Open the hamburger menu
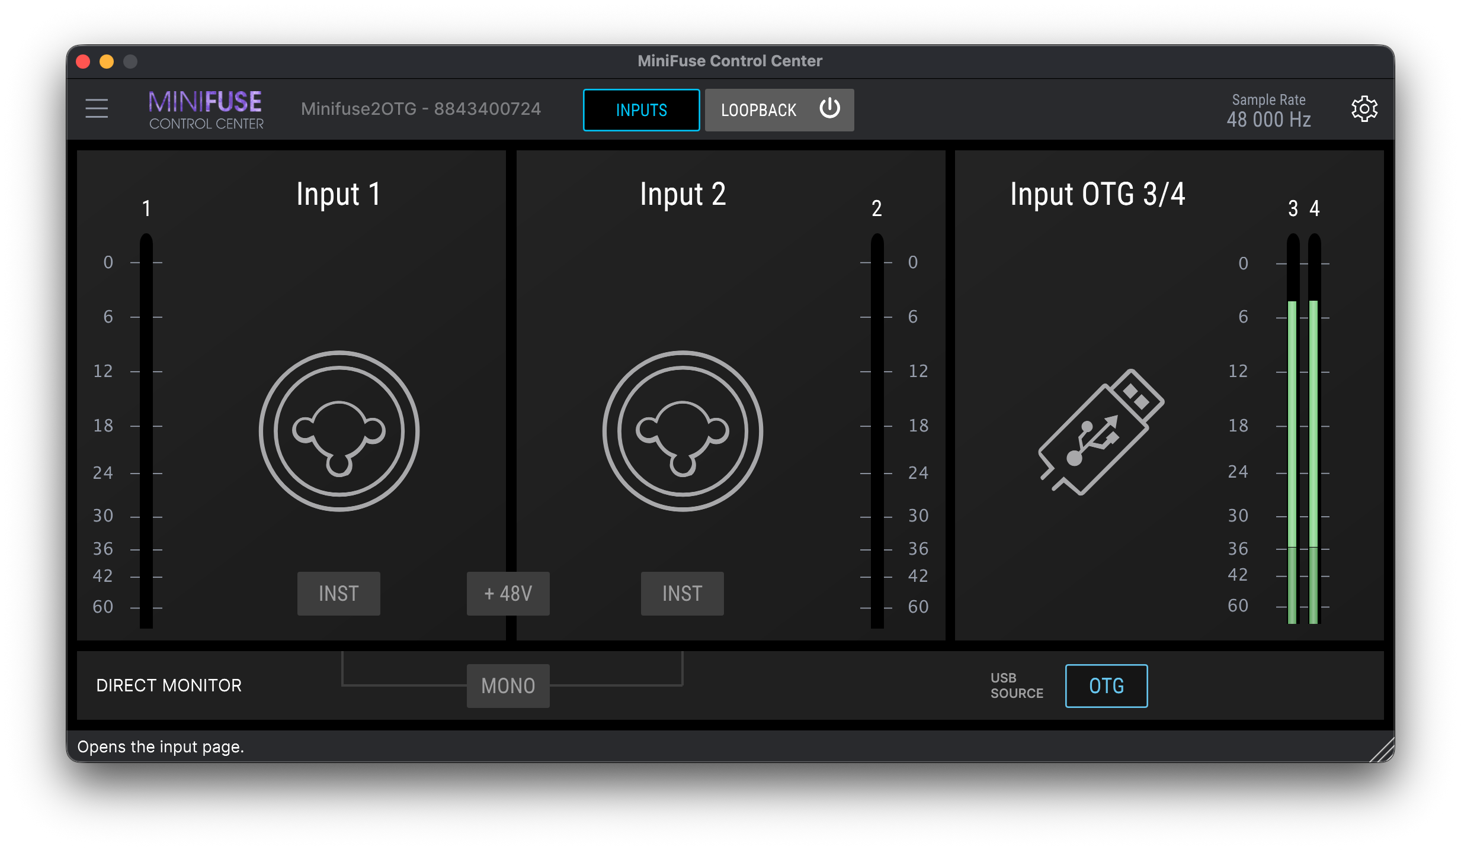This screenshot has height=850, width=1461. [97, 109]
